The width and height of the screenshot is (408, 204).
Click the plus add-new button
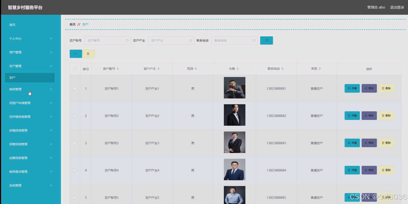coord(76,54)
